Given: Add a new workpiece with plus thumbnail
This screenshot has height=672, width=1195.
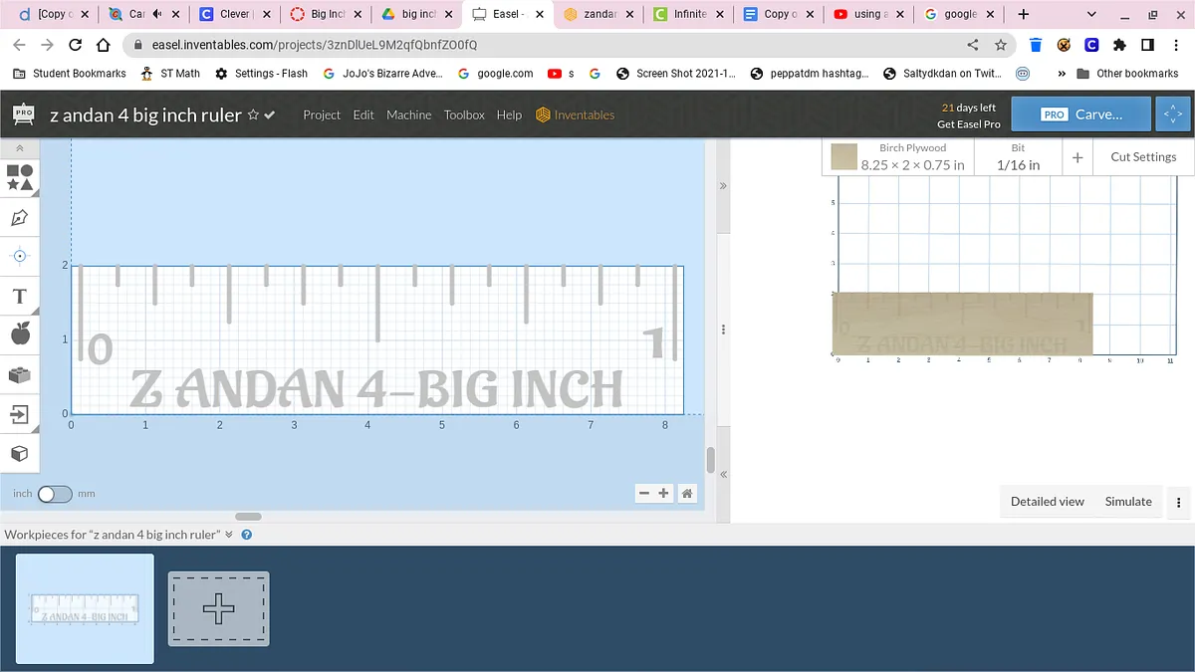Looking at the screenshot, I should (x=218, y=608).
